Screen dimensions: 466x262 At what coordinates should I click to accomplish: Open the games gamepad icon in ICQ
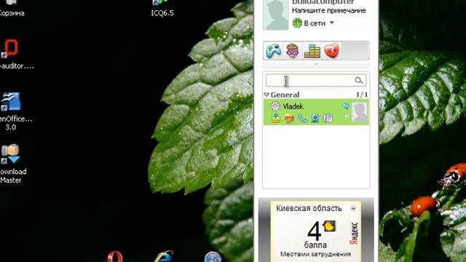point(273,50)
